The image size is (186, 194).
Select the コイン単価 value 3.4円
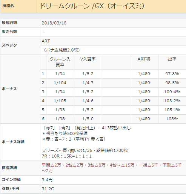(47, 180)
